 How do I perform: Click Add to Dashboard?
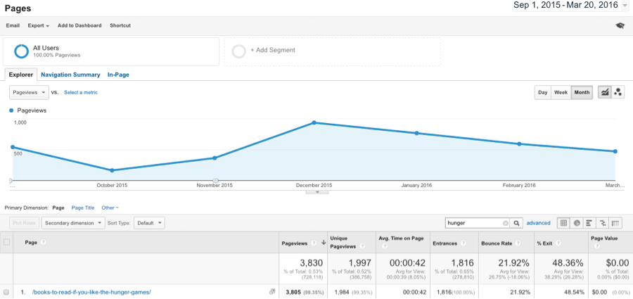[79, 25]
